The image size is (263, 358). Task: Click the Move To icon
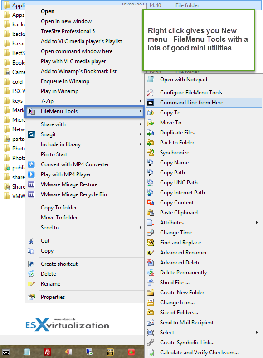[x=151, y=123]
